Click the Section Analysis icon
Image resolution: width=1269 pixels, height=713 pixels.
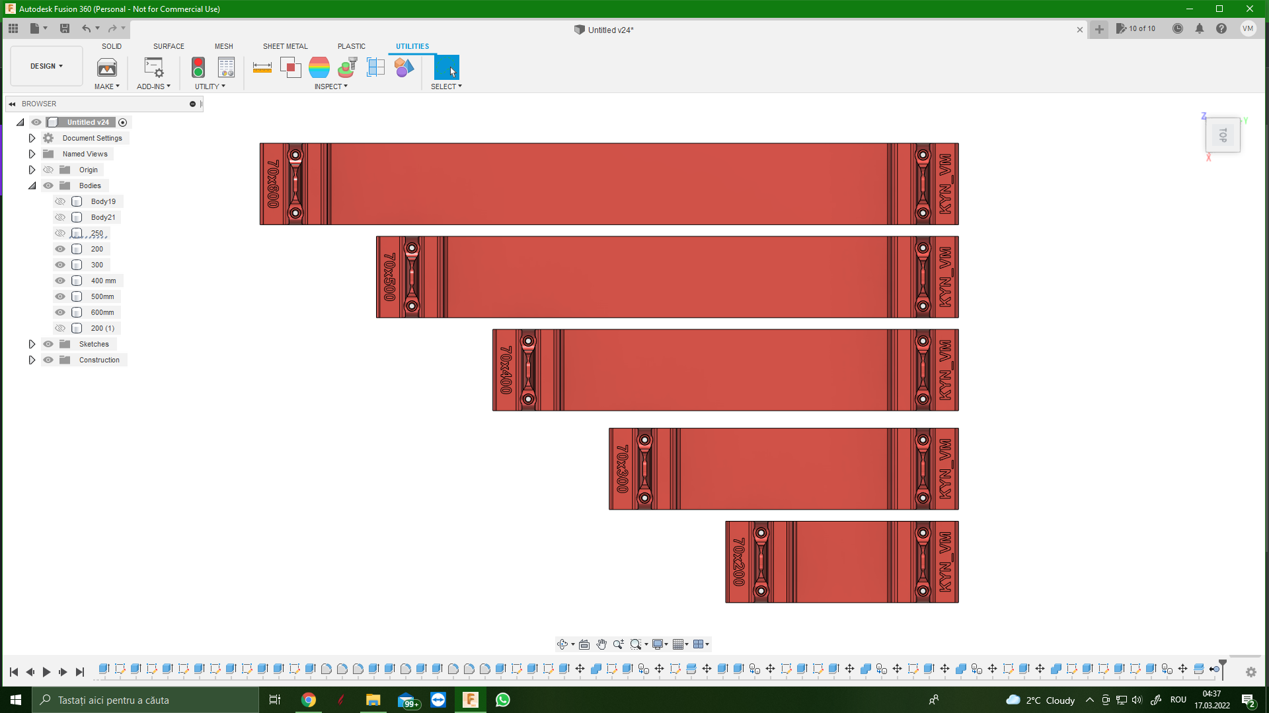tap(375, 67)
